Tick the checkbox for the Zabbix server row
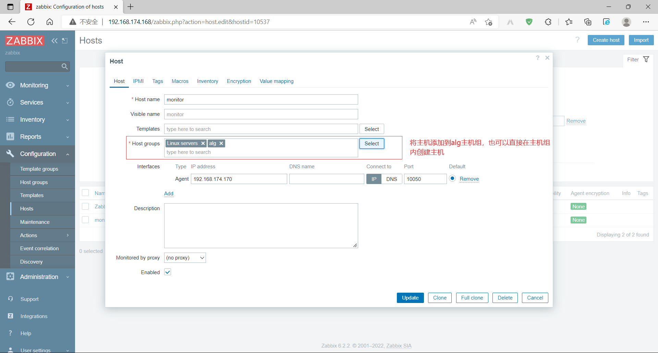The height and width of the screenshot is (353, 658). pyautogui.click(x=85, y=206)
